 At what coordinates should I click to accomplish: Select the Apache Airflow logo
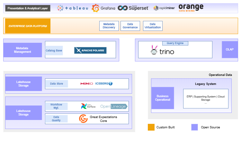[88, 106]
